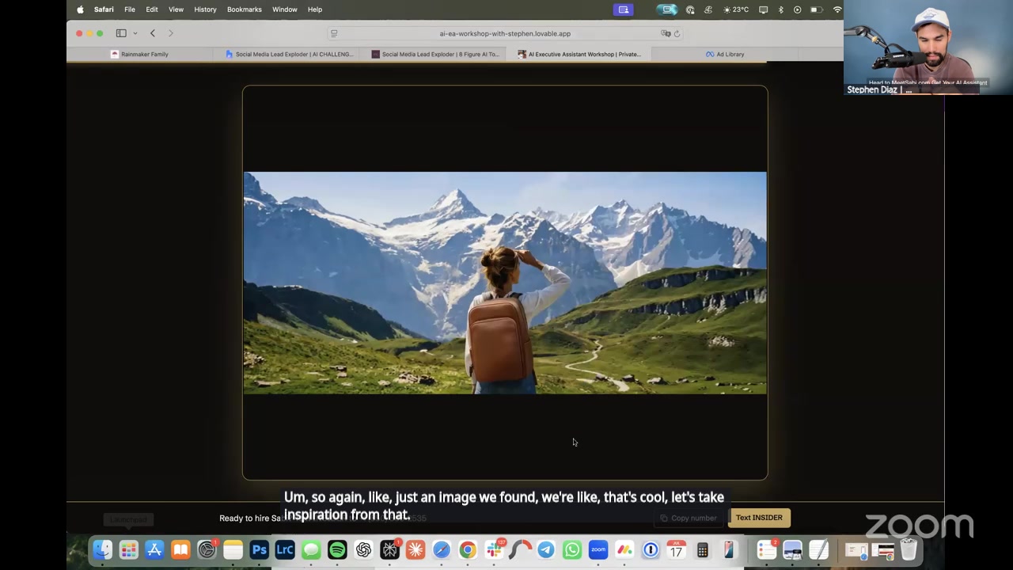Open Telegram from the dock
Image resolution: width=1013 pixels, height=570 pixels.
[x=546, y=549]
